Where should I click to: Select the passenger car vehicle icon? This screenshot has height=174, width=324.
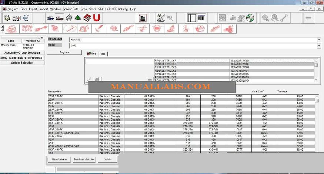tap(50, 18)
